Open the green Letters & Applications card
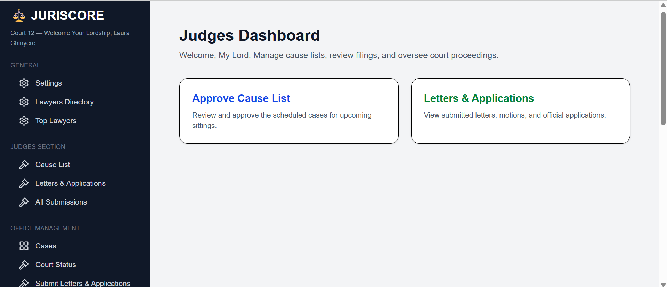The image size is (667, 287). (x=520, y=111)
